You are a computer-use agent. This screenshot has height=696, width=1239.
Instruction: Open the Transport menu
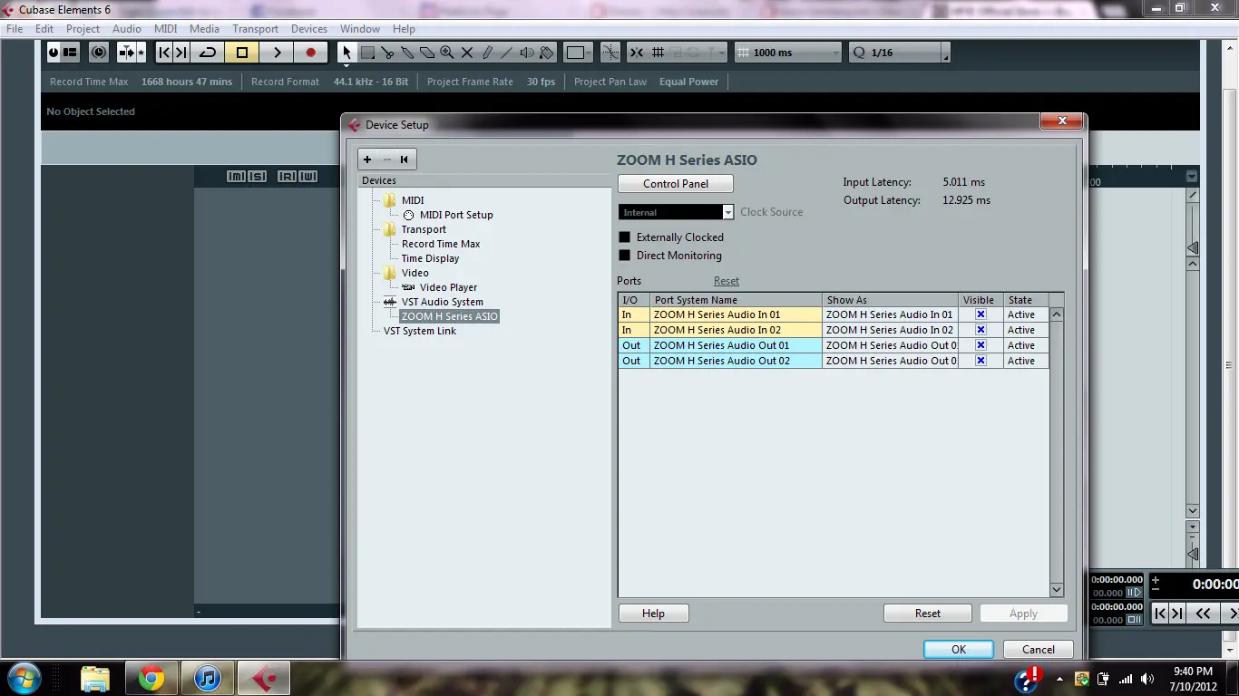click(255, 29)
